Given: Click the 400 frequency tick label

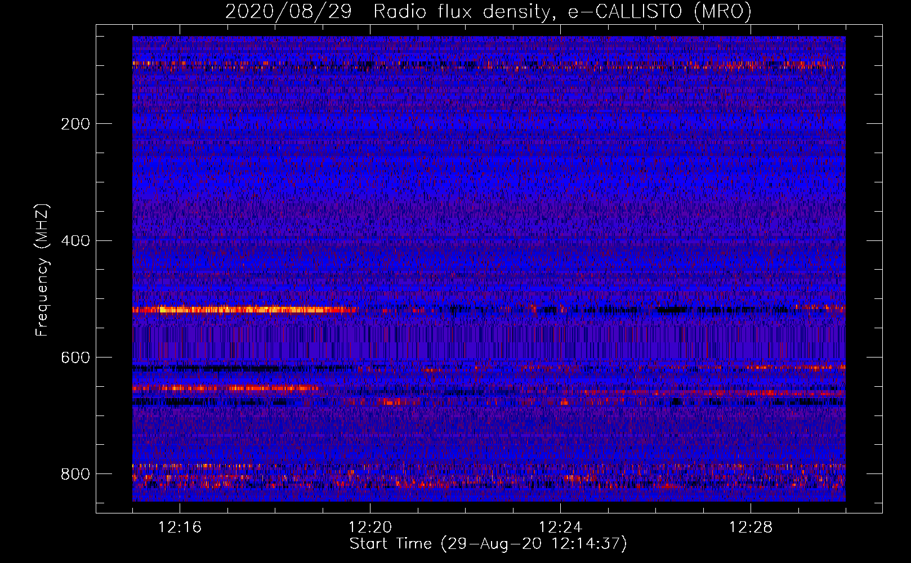Looking at the screenshot, I should tap(75, 241).
